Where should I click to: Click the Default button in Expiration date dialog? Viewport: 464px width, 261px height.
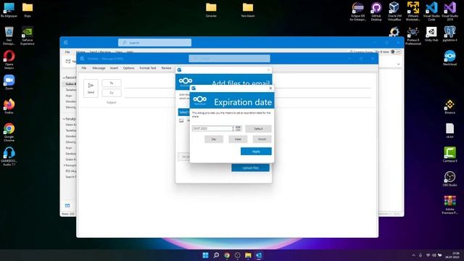pos(258,129)
